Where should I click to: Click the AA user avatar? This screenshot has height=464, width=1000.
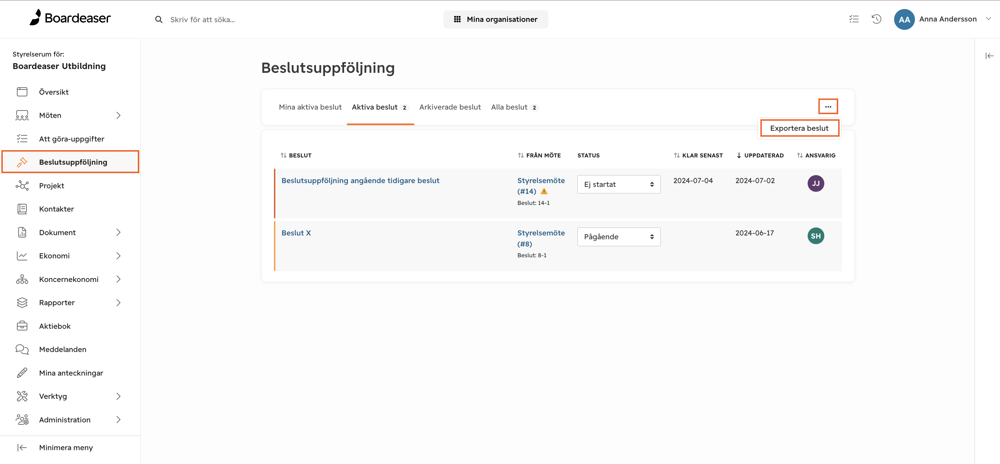(904, 19)
